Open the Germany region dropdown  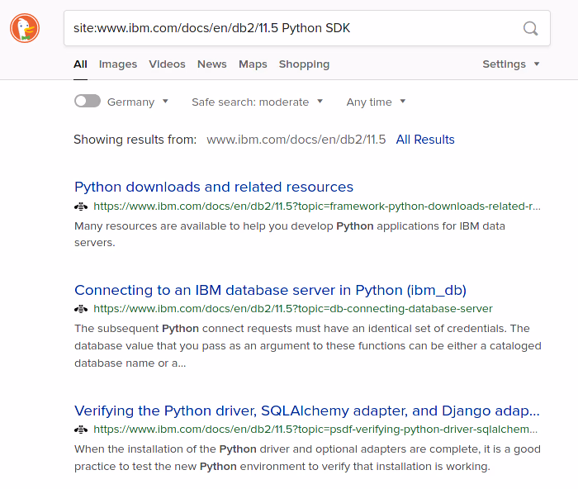pos(138,102)
